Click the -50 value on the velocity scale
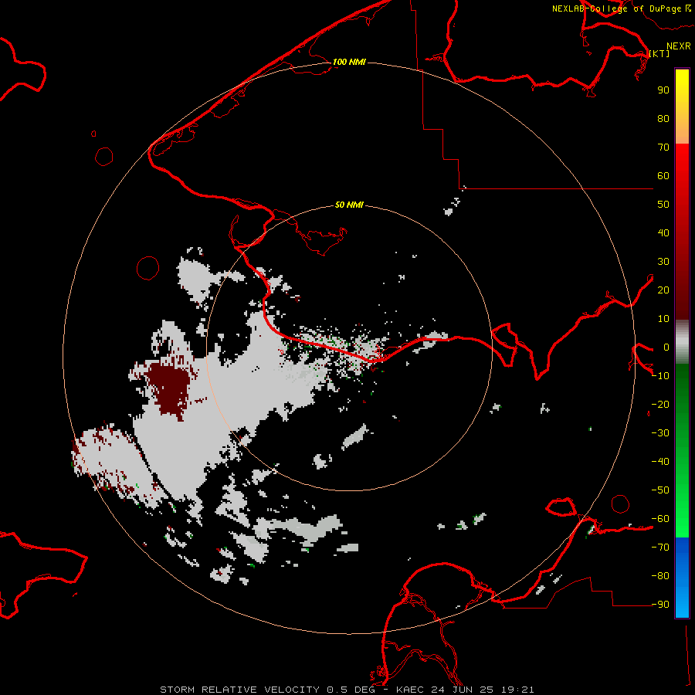Screen dimensions: 695x695 (x=660, y=490)
